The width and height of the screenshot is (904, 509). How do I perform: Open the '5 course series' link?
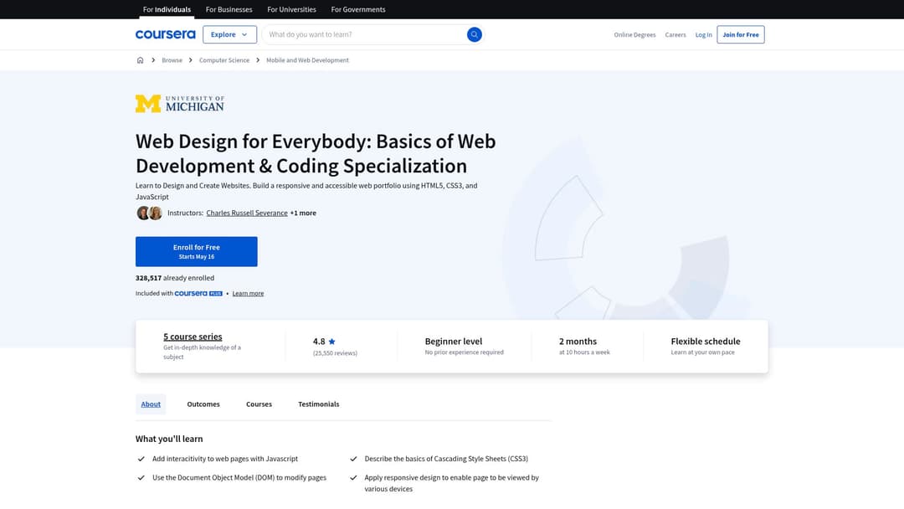[193, 337]
